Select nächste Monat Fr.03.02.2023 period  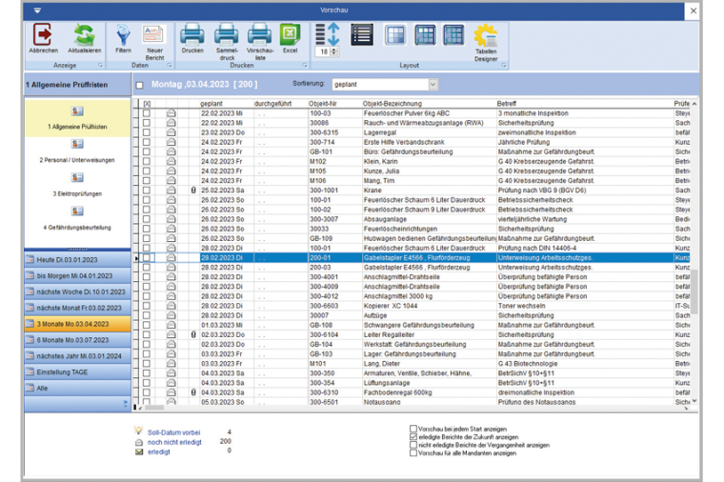[77, 308]
